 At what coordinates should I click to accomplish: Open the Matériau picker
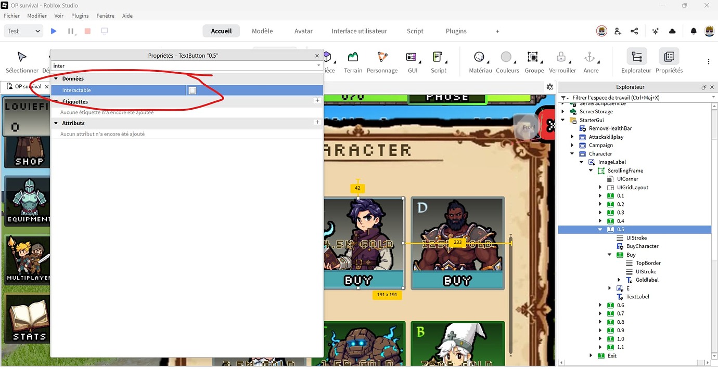click(x=480, y=62)
